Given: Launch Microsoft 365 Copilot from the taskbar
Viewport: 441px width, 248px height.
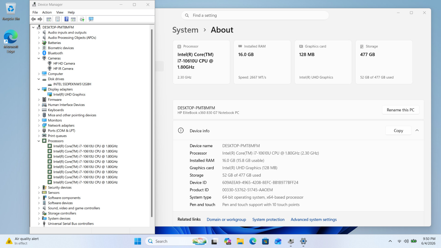Looking at the screenshot, I should (227, 241).
